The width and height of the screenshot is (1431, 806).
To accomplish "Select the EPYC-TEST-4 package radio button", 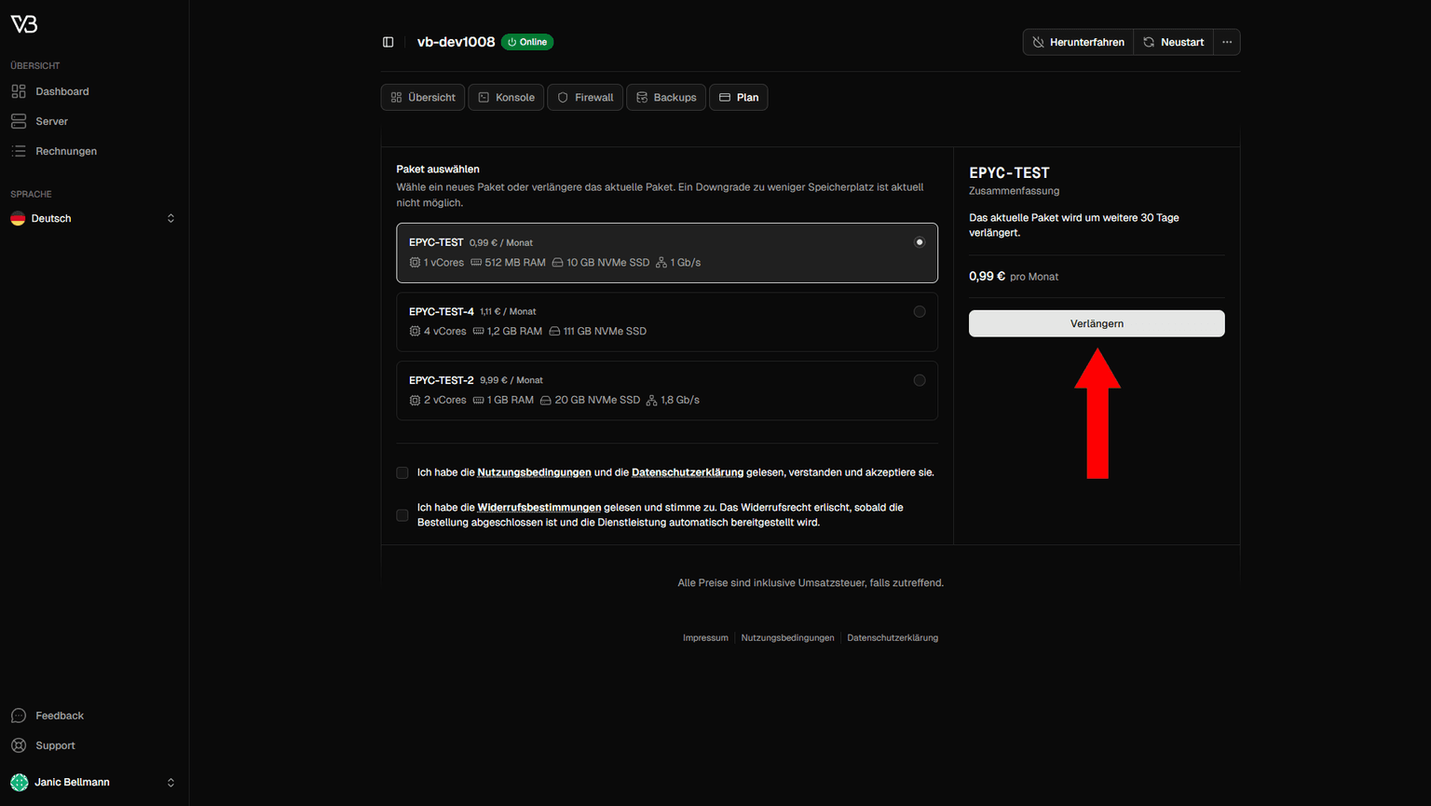I will pyautogui.click(x=920, y=312).
